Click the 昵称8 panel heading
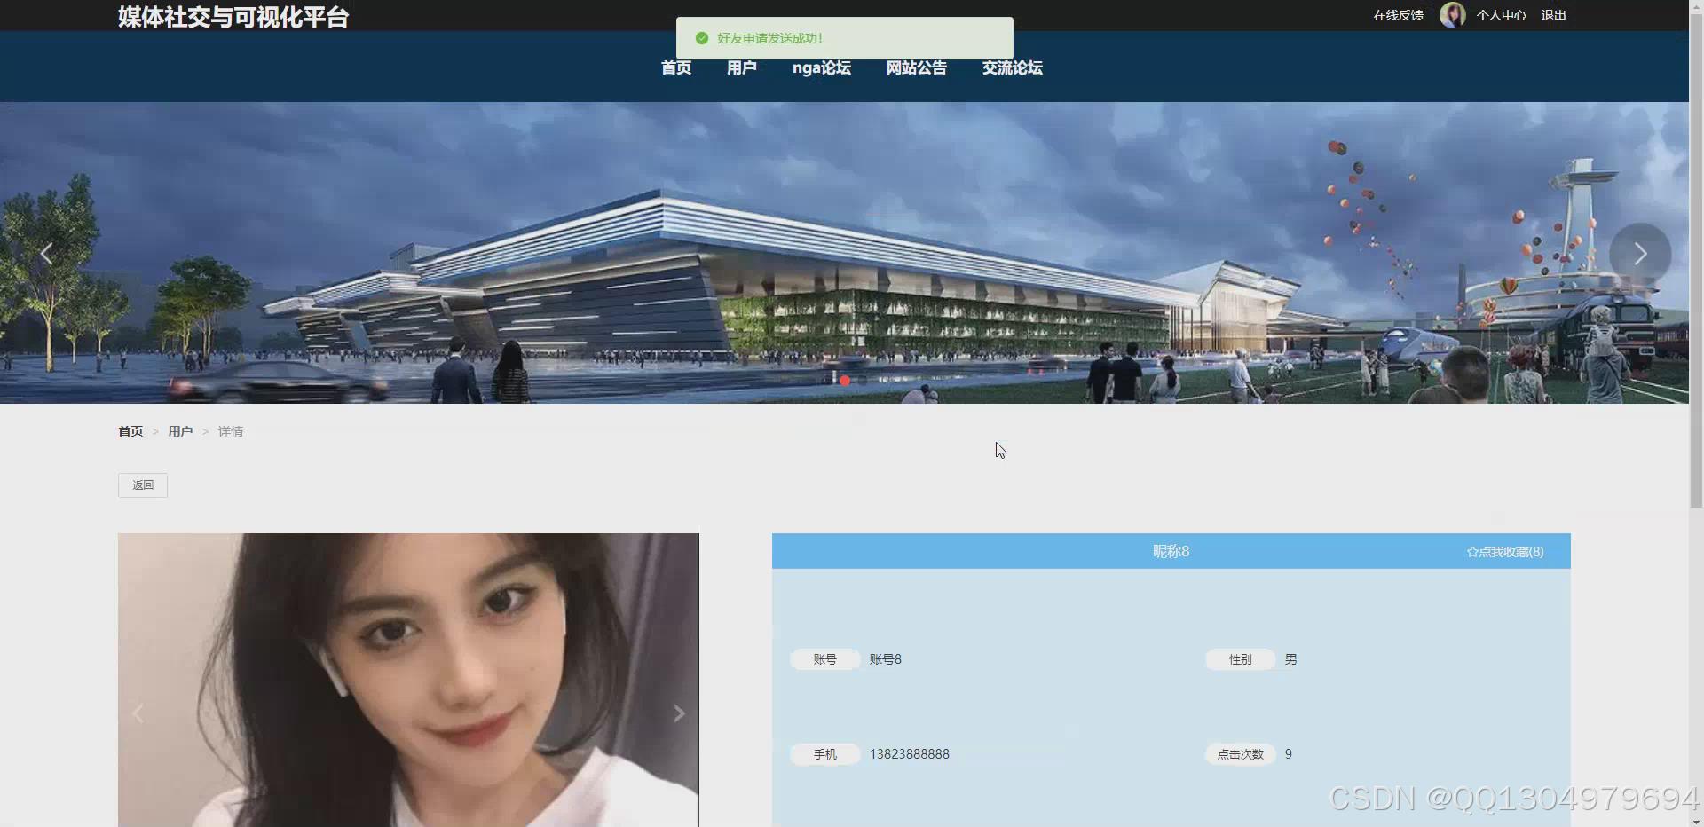The image size is (1704, 827). (x=1171, y=551)
